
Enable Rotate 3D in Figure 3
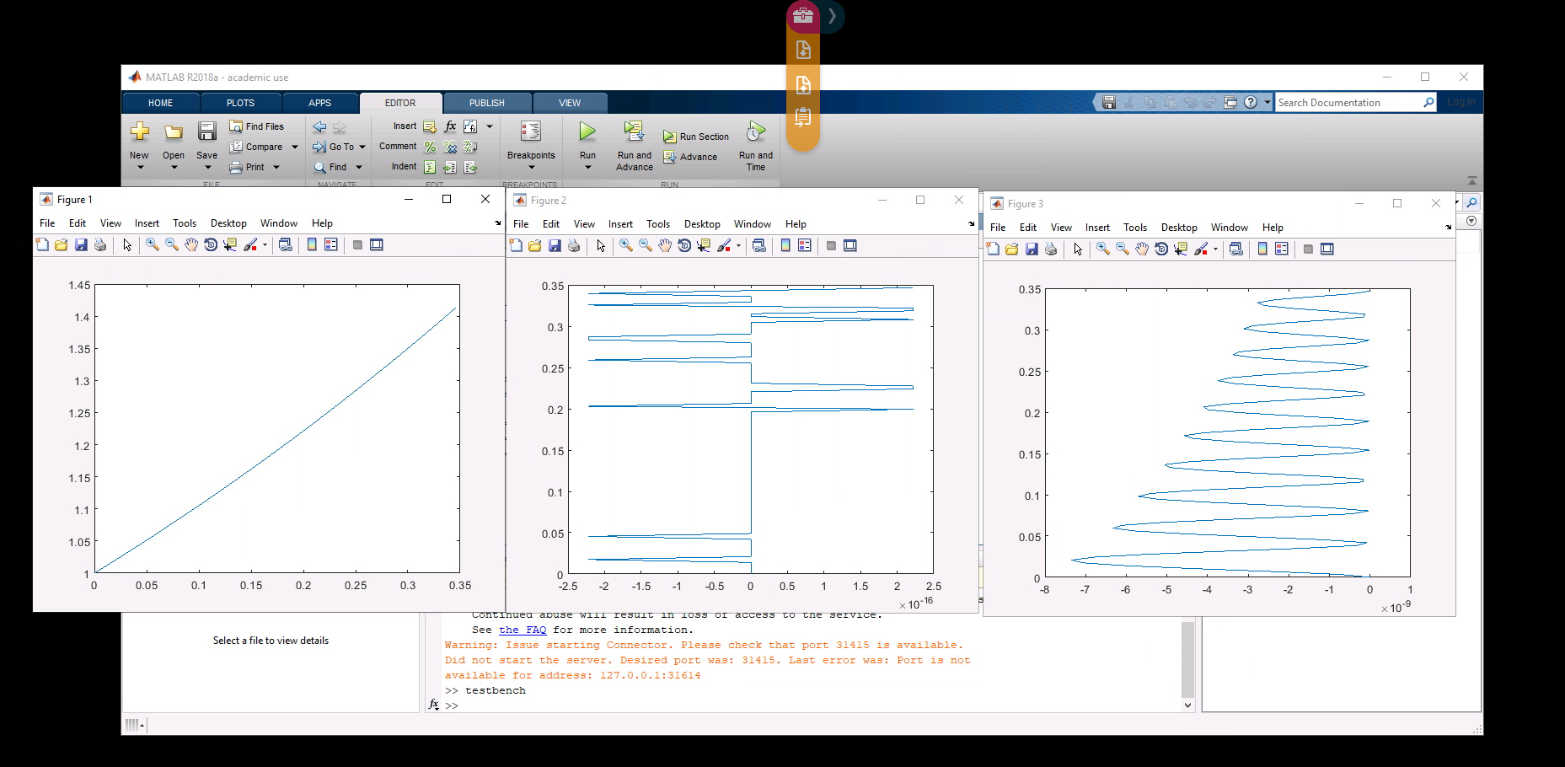[1161, 249]
